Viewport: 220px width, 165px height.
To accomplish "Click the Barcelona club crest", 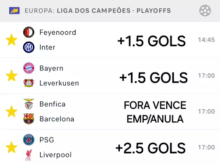I will (29, 119).
